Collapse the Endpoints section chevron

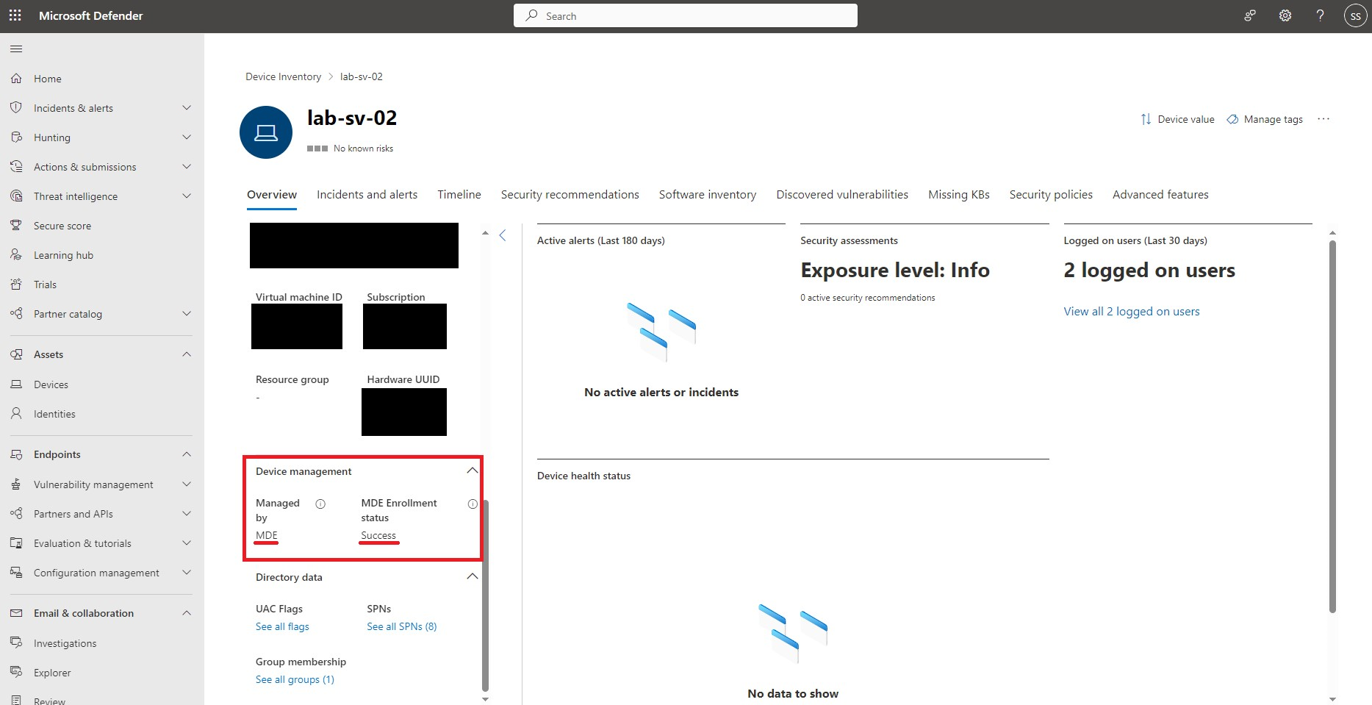pos(187,454)
